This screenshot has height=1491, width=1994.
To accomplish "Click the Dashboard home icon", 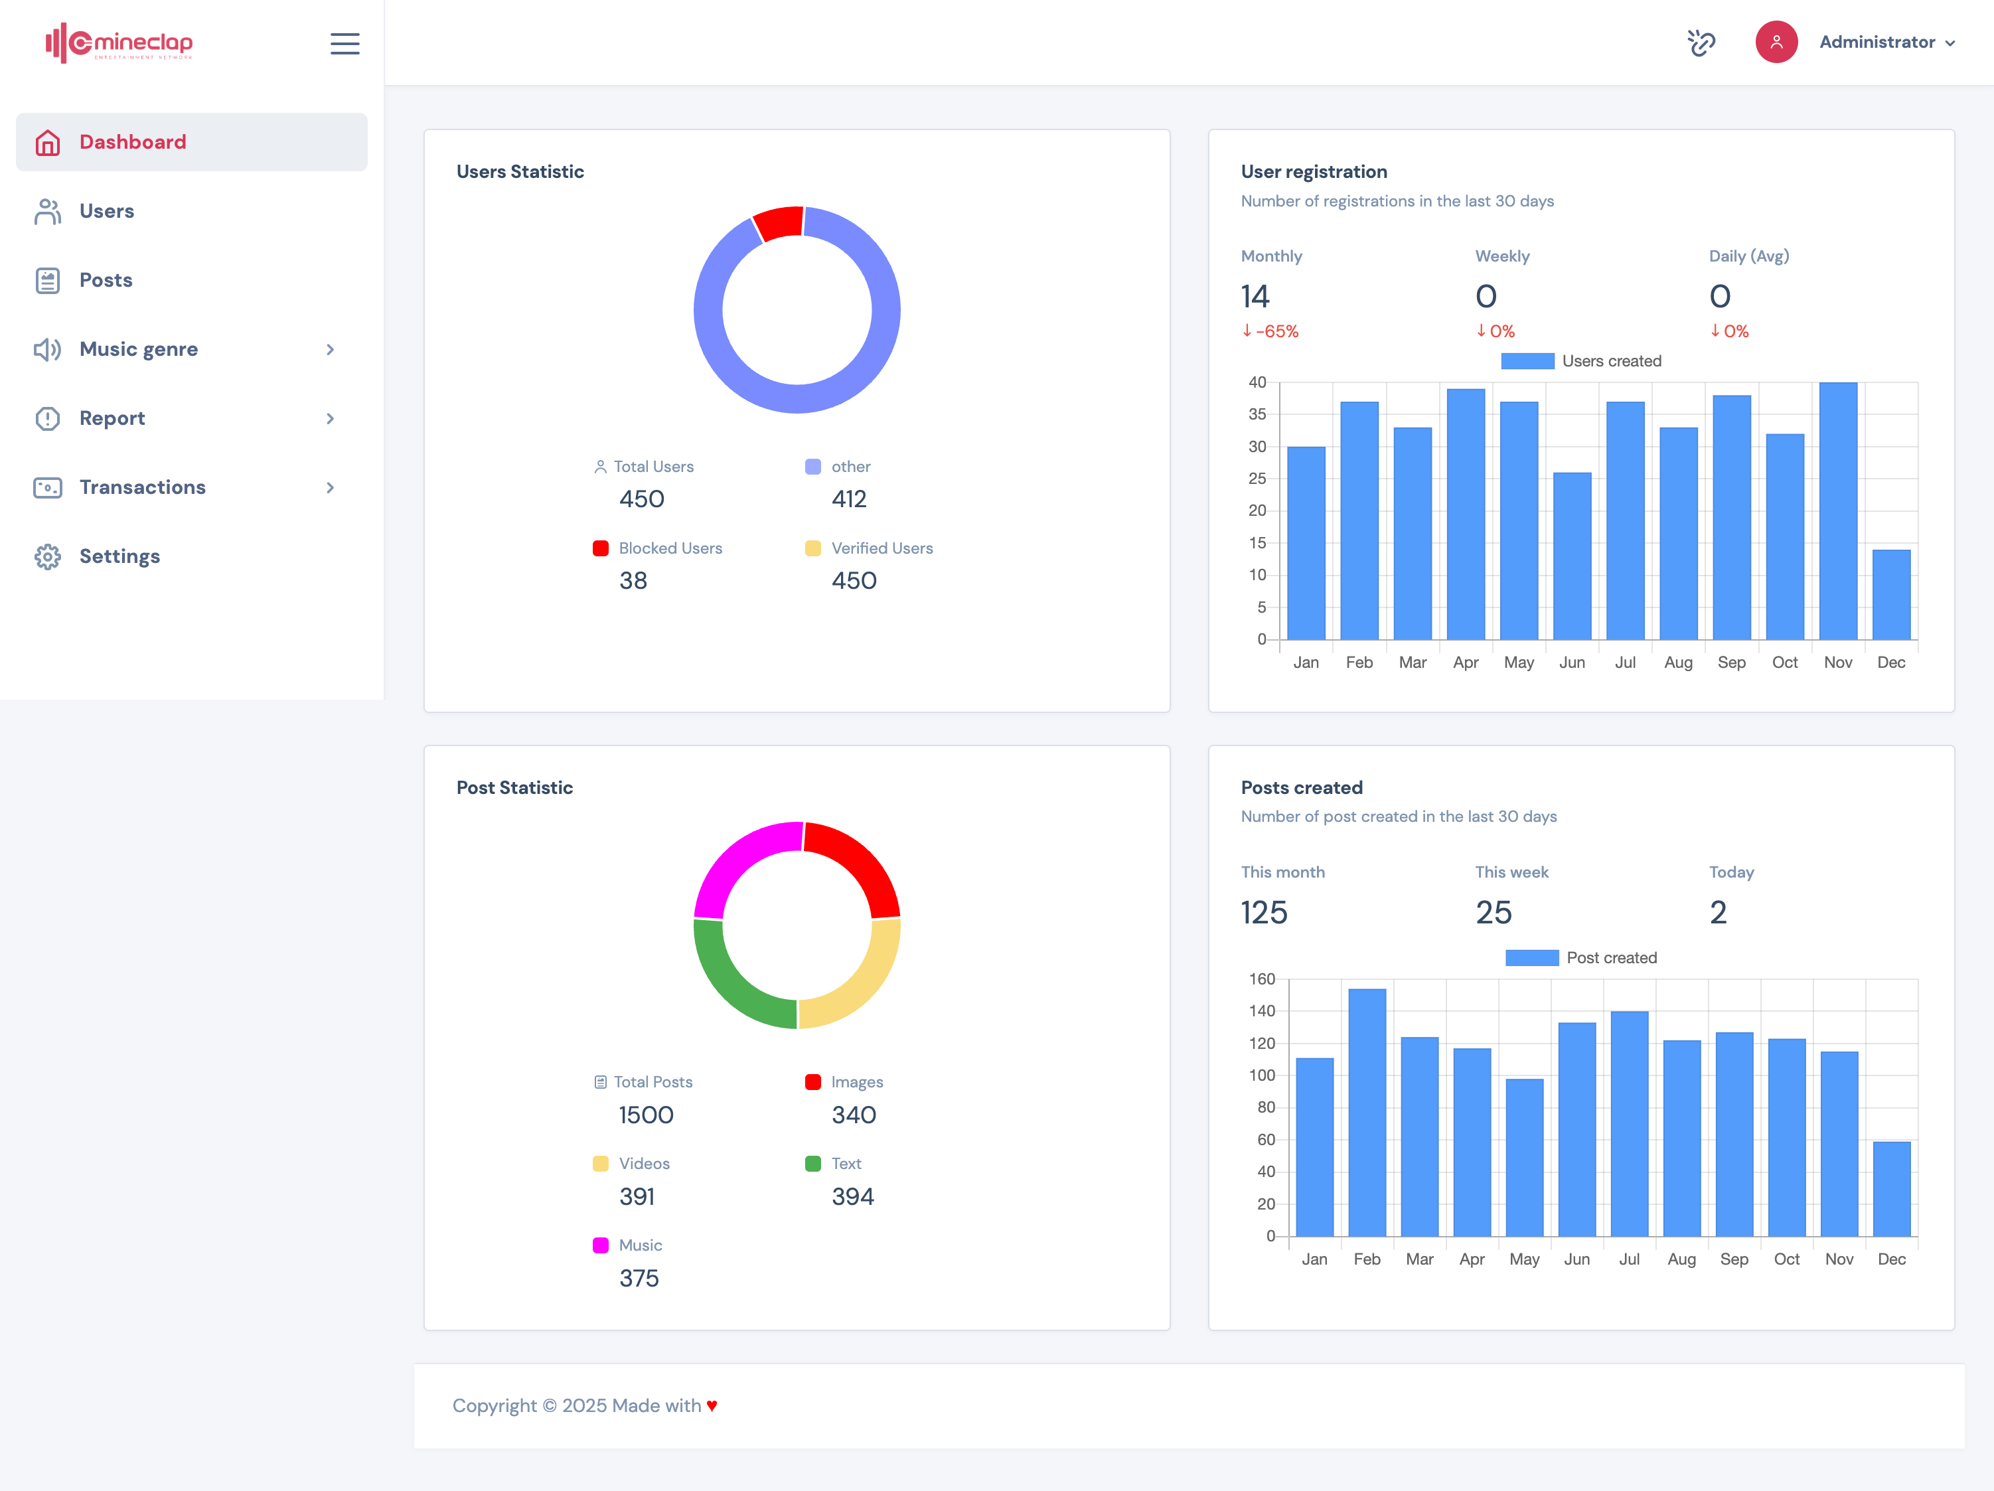I will click(x=48, y=143).
